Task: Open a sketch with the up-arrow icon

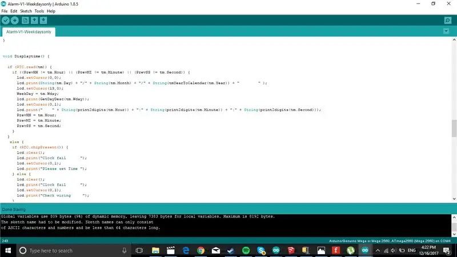Action: [34, 21]
